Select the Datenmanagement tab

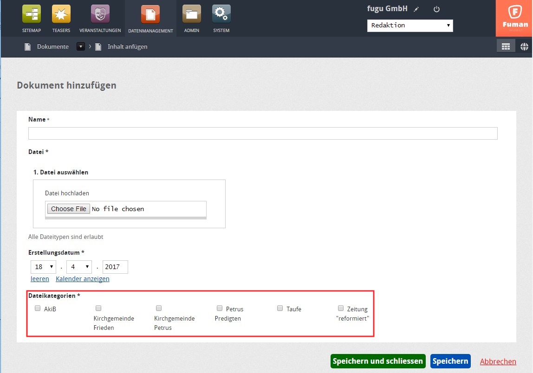click(x=150, y=19)
